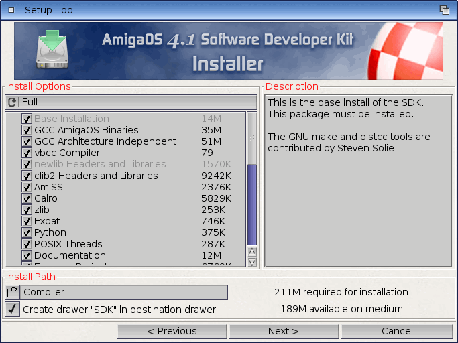
Task: Select the AmiSSL list entry
Action: click(51, 187)
